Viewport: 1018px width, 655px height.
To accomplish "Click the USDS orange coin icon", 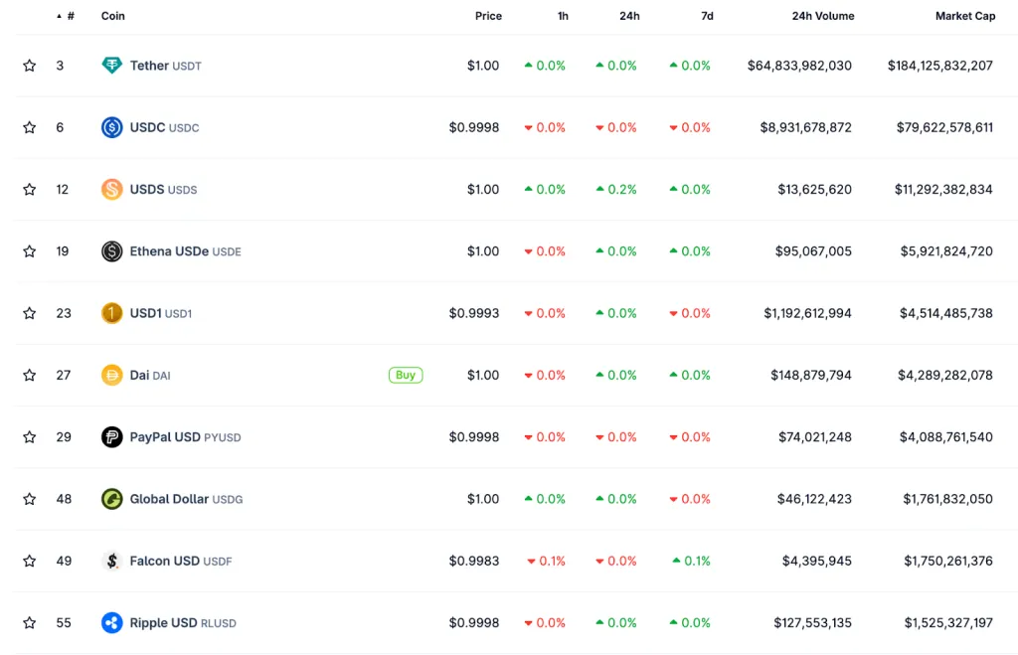I will 111,189.
